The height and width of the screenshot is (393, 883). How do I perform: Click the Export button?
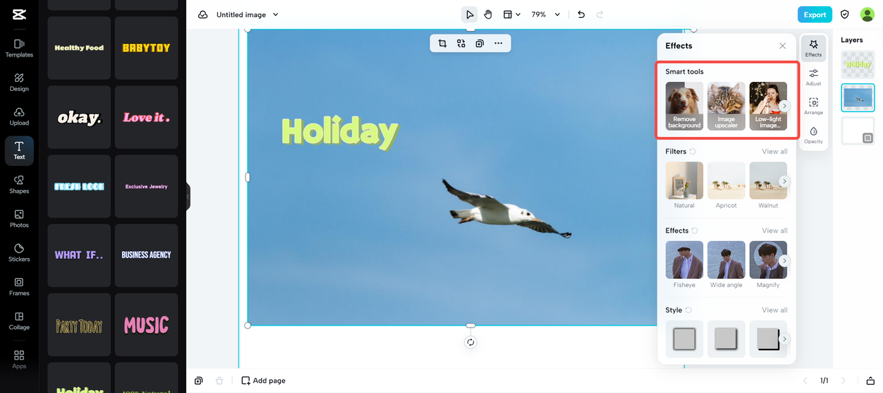[x=815, y=14]
